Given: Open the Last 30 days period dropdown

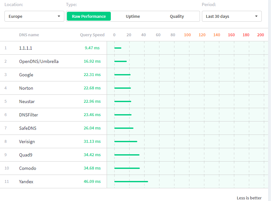Looking at the screenshot, I should click(232, 17).
